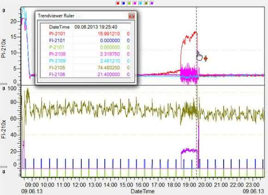Click the left 09.06.13 date label
Screen dimensions: 268x195
[32, 191]
